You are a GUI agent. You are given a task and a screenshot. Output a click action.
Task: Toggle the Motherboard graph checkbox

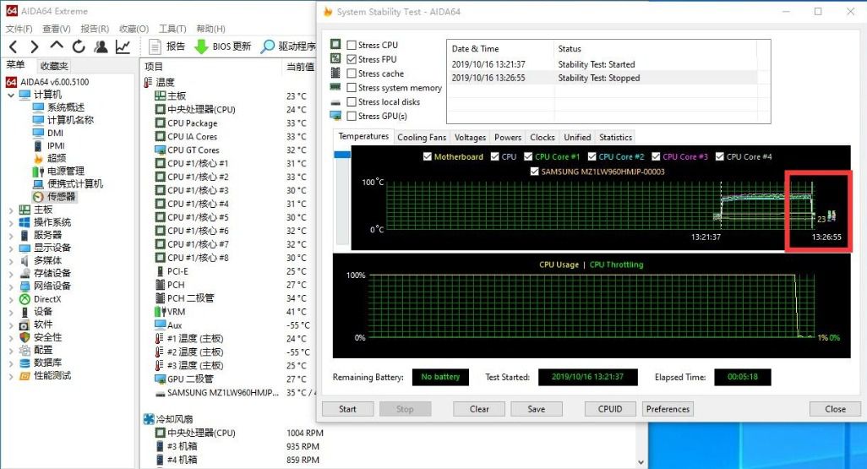tap(428, 157)
